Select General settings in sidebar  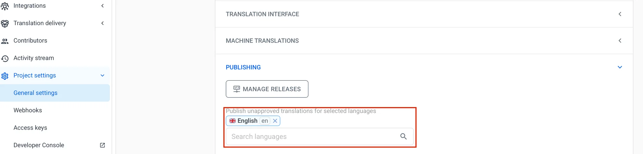click(x=35, y=93)
